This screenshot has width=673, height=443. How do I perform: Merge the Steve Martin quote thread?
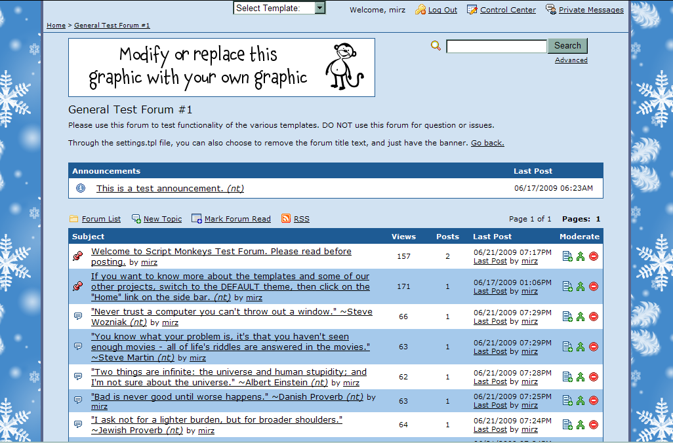[581, 347]
